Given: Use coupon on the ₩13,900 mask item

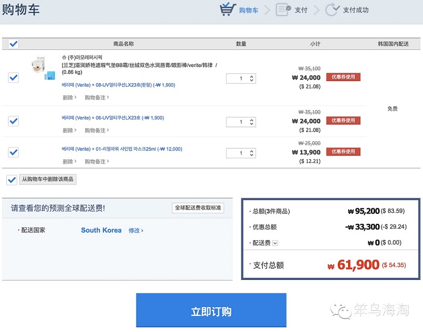Looking at the screenshot, I should 343,151.
